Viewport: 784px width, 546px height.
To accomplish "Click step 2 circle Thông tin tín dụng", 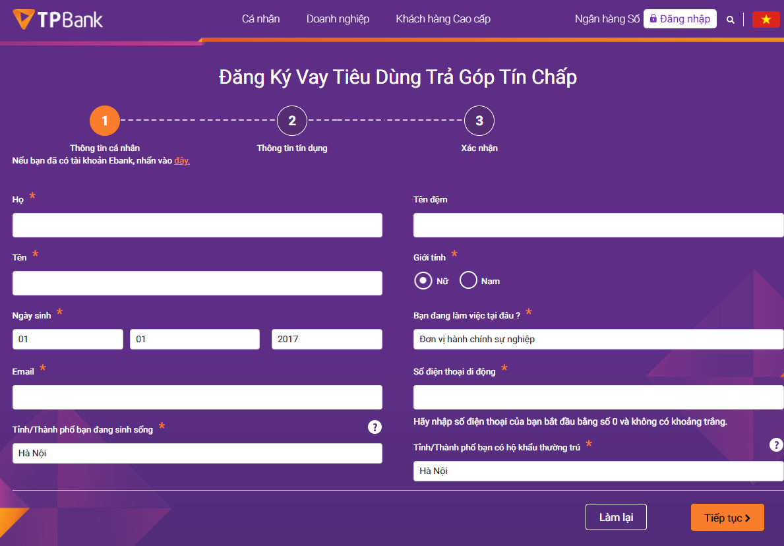I will [292, 121].
